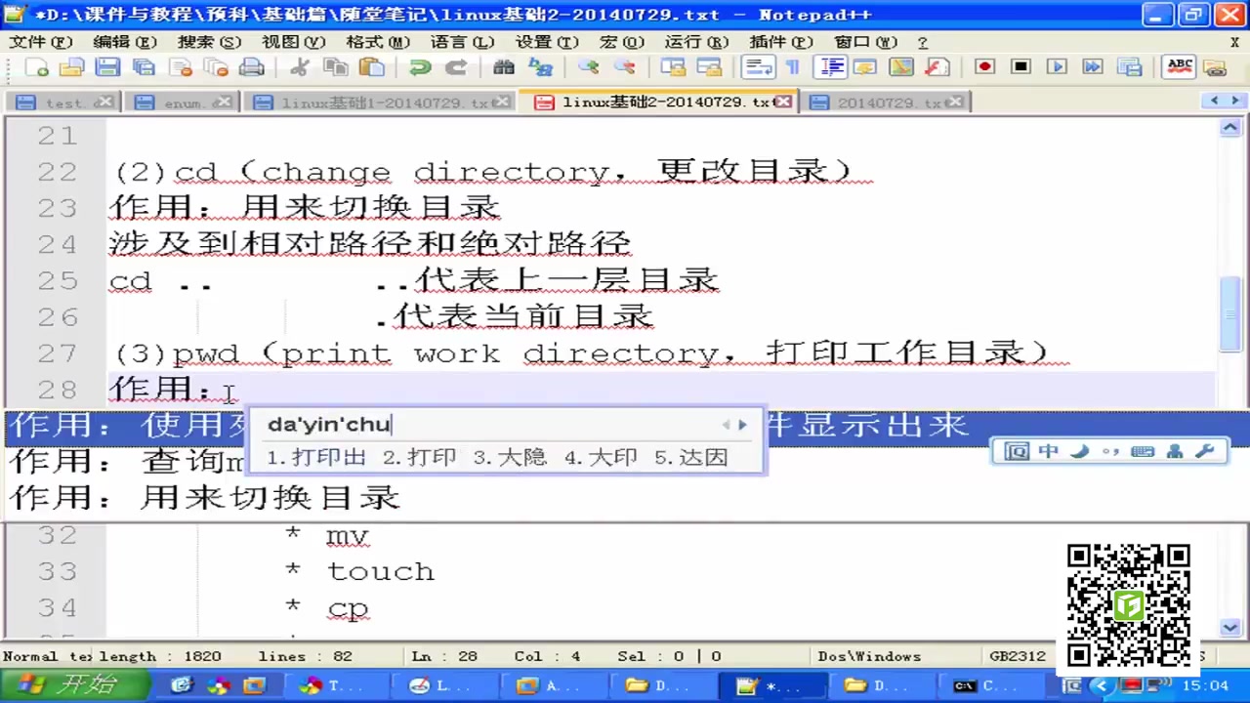Image resolution: width=1250 pixels, height=703 pixels.
Task: Select IME candidate 4.大印
Action: click(x=601, y=457)
